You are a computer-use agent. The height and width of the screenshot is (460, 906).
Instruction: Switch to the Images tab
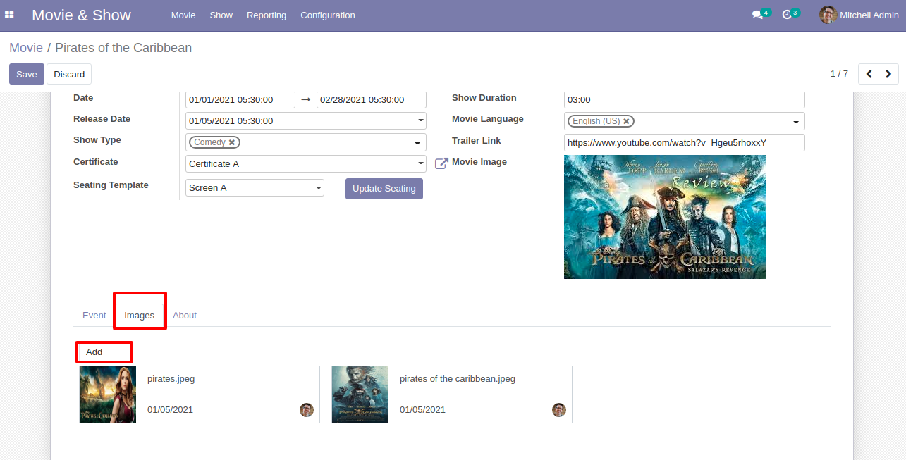pyautogui.click(x=140, y=316)
